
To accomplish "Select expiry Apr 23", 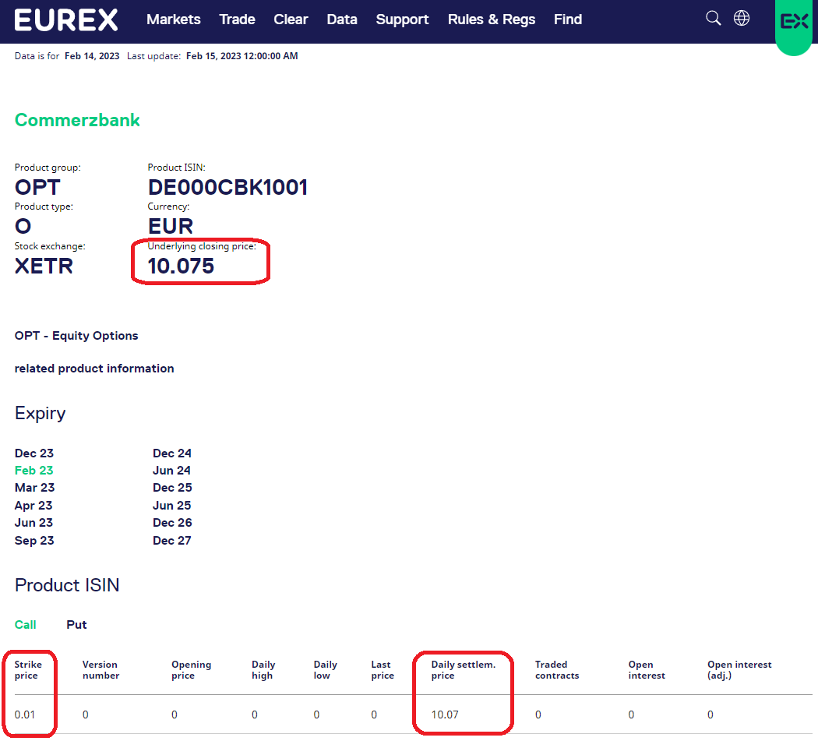I will (x=33, y=505).
